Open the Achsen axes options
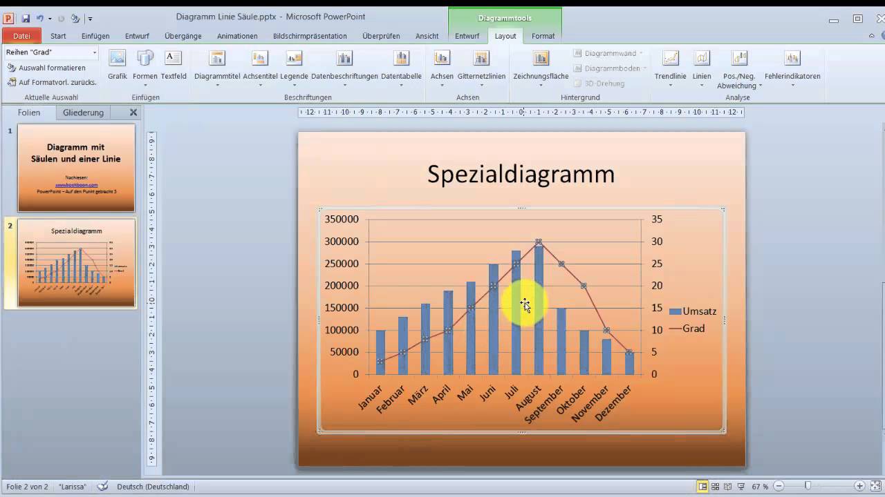This screenshot has height=497, width=885. pyautogui.click(x=442, y=69)
